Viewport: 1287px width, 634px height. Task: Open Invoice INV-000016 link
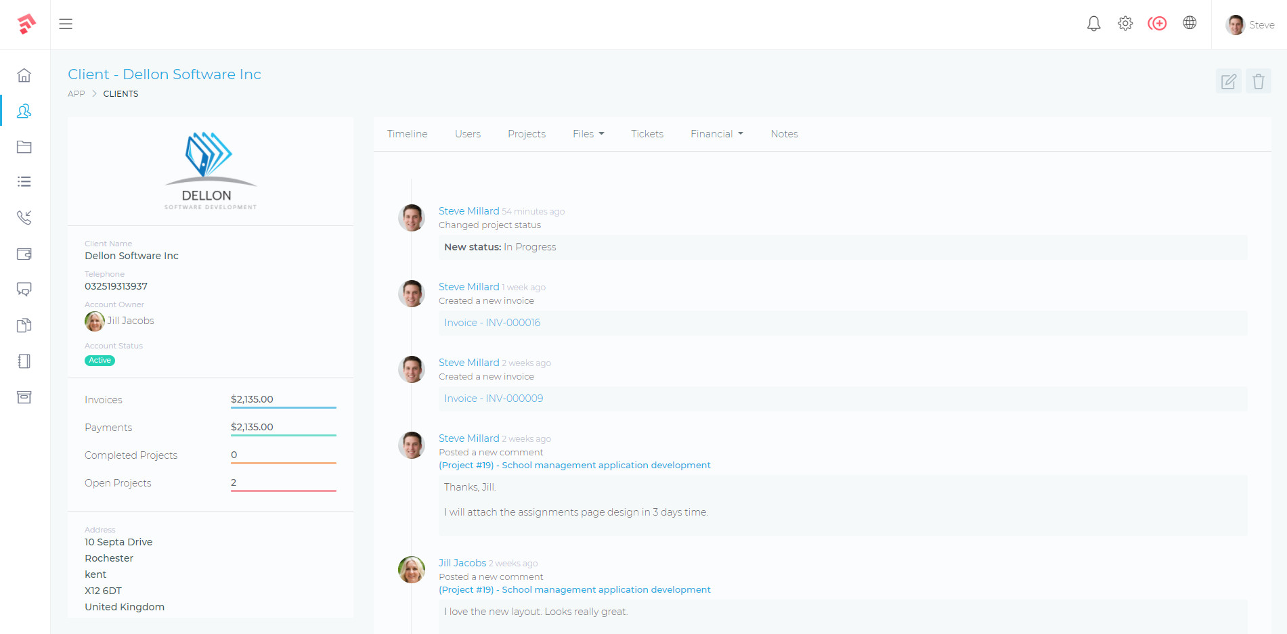point(492,322)
